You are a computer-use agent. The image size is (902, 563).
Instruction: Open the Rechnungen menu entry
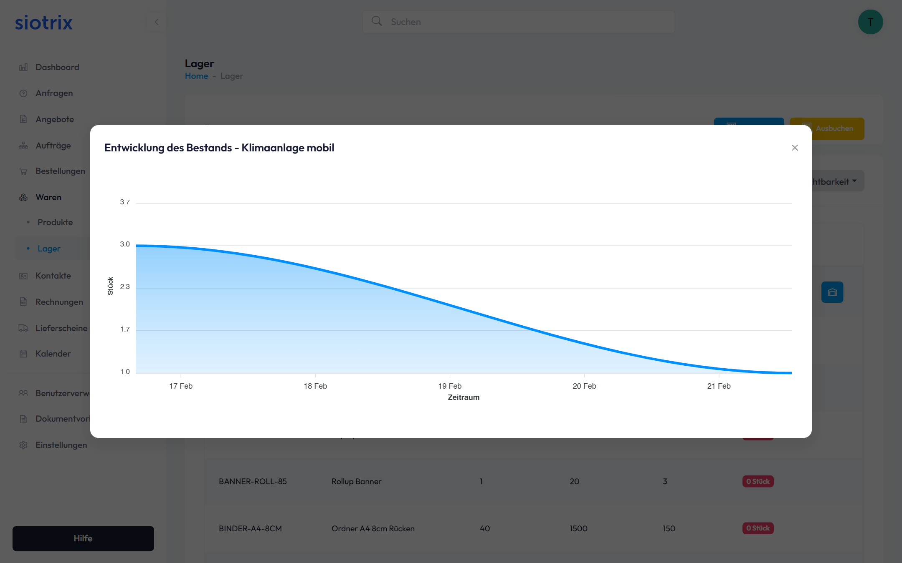[59, 302]
